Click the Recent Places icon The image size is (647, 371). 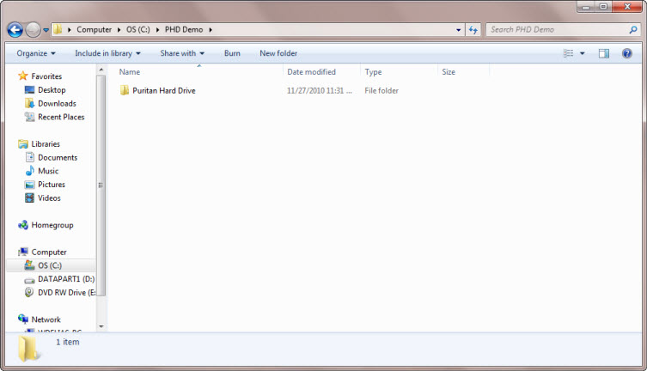(30, 117)
